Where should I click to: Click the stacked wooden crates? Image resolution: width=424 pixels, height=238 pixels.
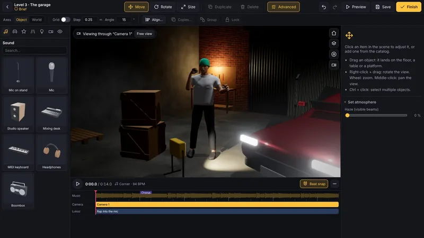[x=142, y=124]
